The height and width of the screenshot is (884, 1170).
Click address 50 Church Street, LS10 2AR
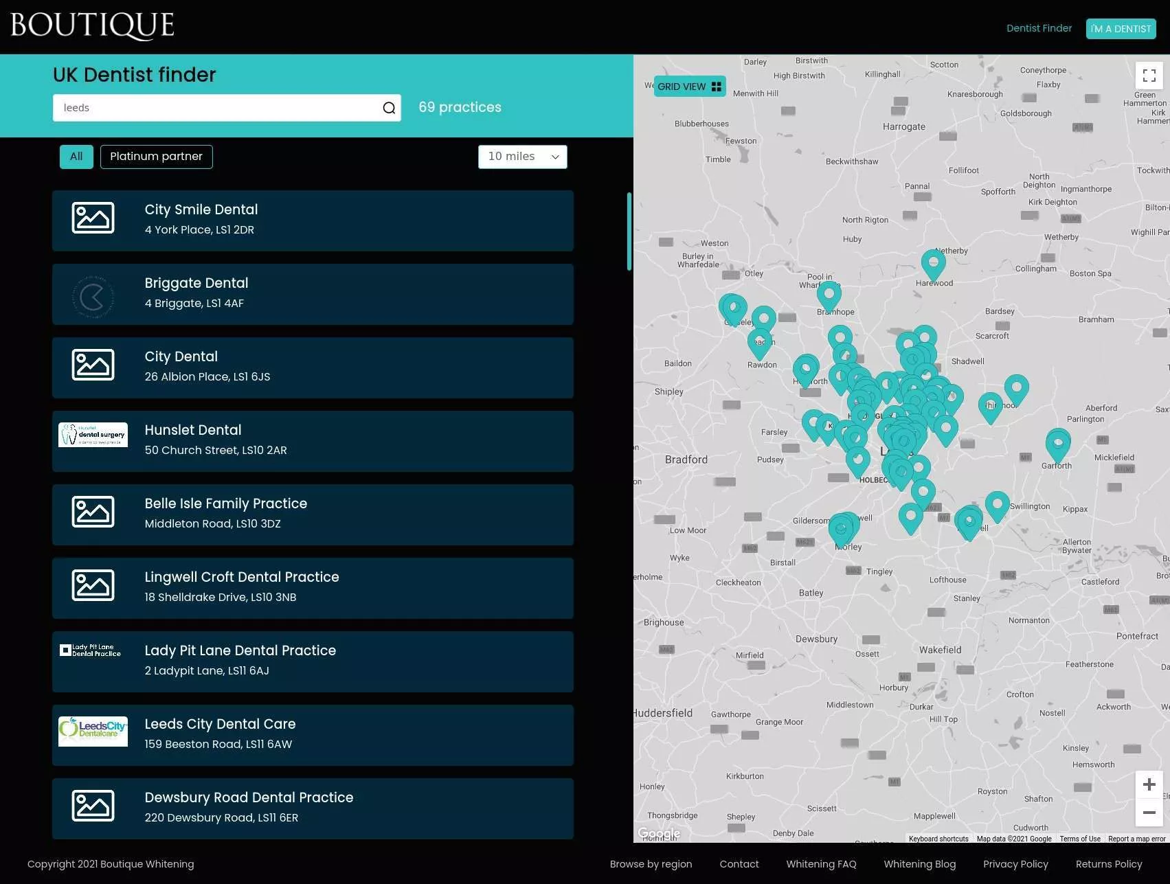(216, 450)
